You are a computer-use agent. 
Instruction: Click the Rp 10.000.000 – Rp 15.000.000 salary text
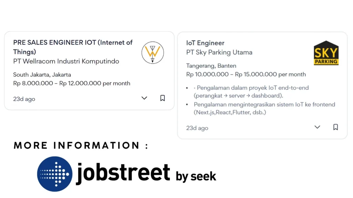click(246, 74)
